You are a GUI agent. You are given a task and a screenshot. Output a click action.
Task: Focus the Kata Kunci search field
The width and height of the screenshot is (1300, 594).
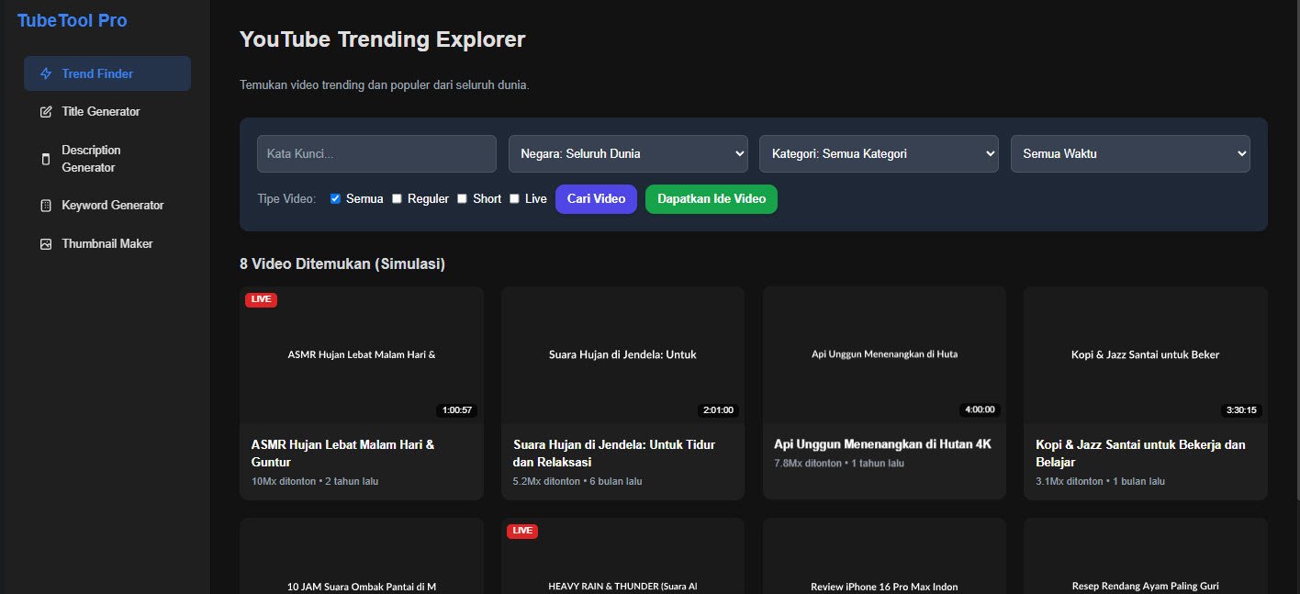click(376, 153)
